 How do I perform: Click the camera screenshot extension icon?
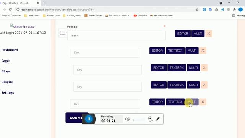(216, 10)
